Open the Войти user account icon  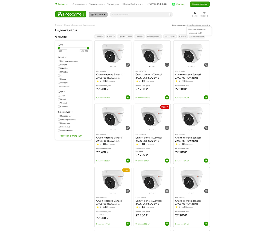coord(195,13)
